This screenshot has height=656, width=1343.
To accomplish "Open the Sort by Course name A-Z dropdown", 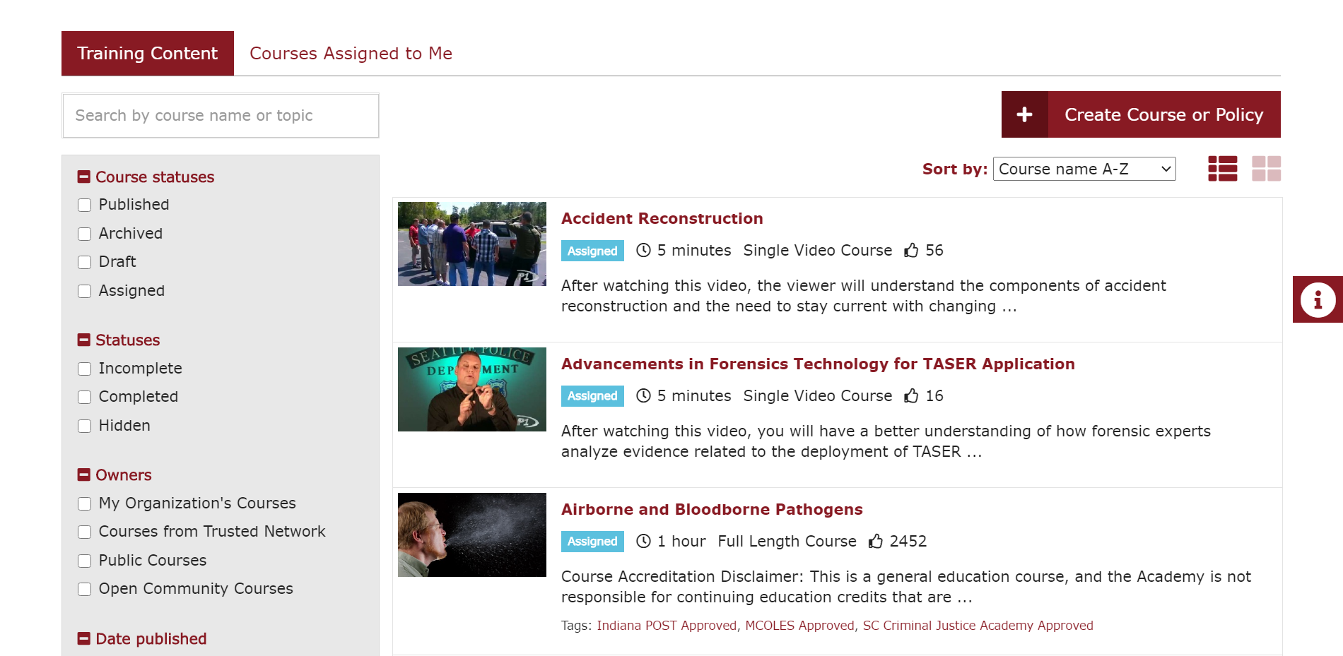I will click(x=1084, y=169).
